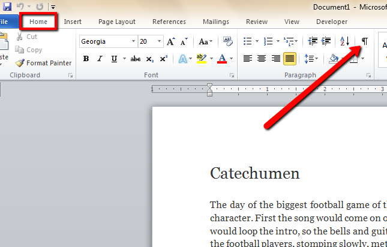This screenshot has height=247, width=387.
Task: Apply strikethrough to text
Action: [x=135, y=59]
